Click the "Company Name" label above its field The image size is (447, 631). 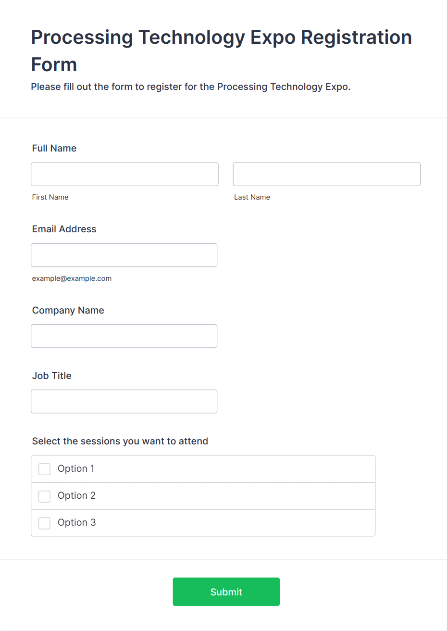(x=68, y=310)
